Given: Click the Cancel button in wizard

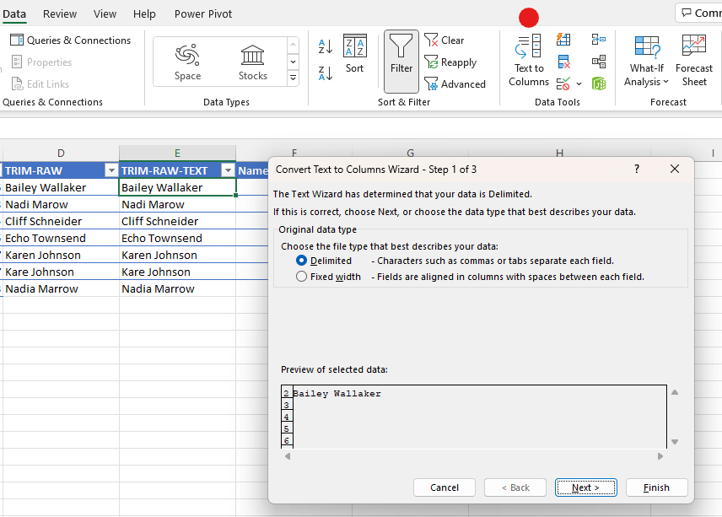Looking at the screenshot, I should tap(445, 487).
